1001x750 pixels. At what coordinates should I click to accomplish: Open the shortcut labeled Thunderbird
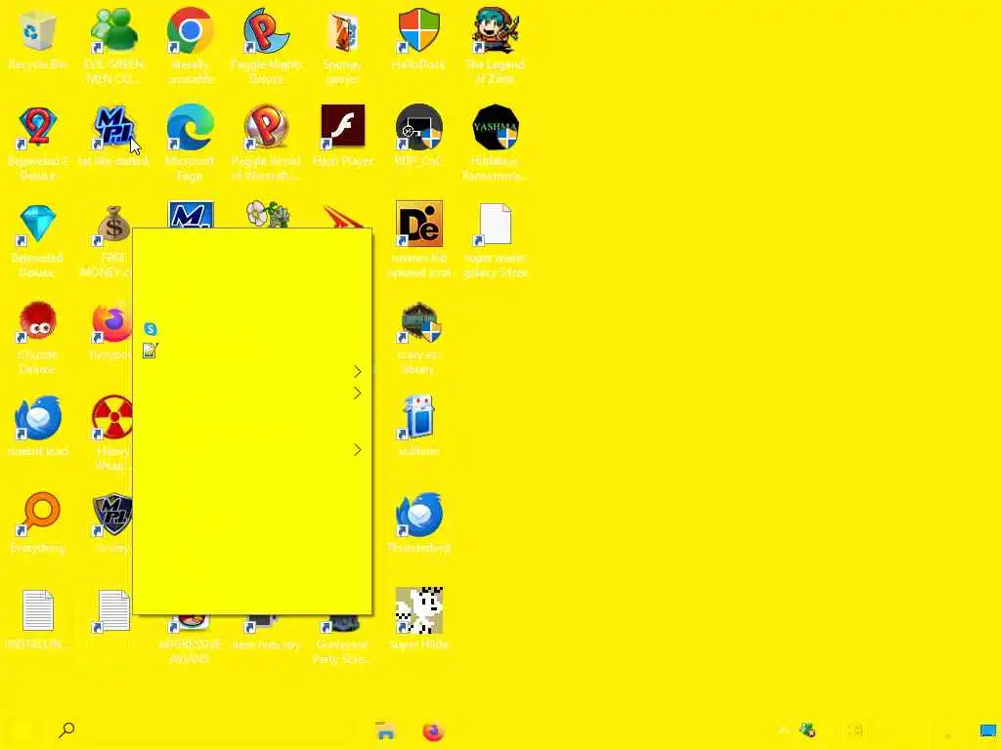click(418, 514)
